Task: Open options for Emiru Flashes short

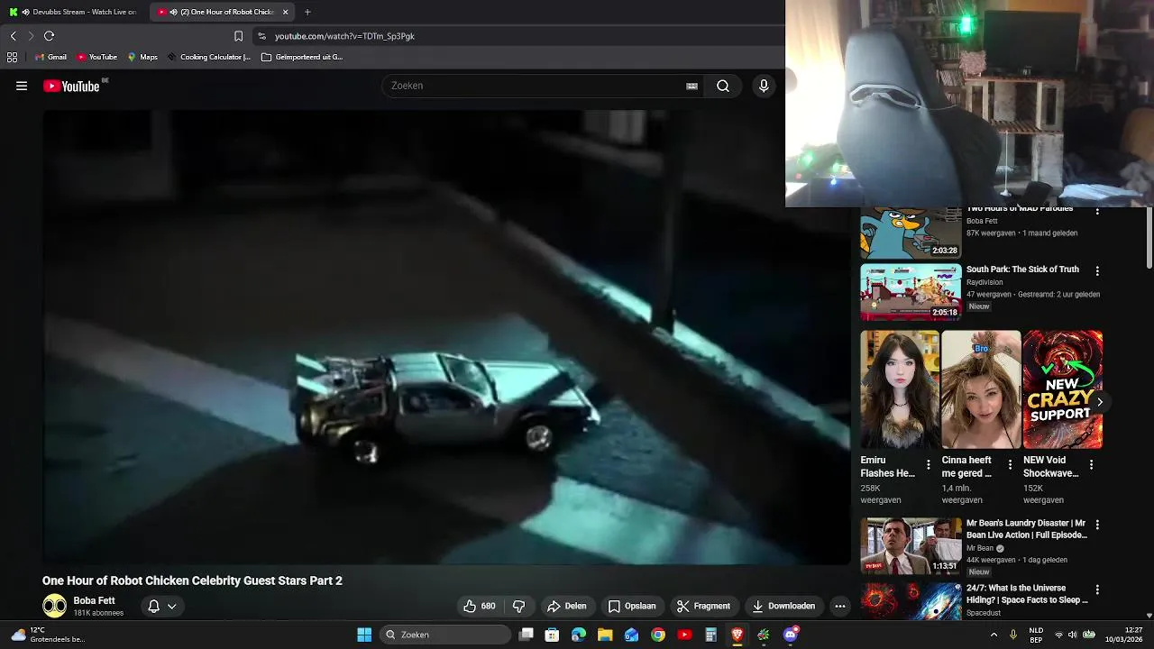Action: [x=929, y=465]
